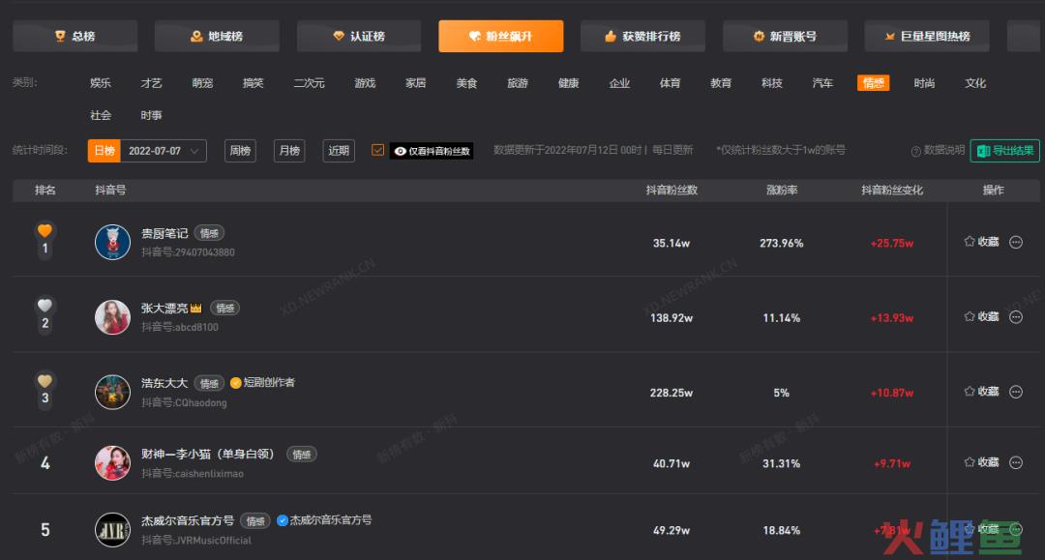Open the 财神一李小猫 account name link
1045x560 pixels.
click(x=208, y=455)
